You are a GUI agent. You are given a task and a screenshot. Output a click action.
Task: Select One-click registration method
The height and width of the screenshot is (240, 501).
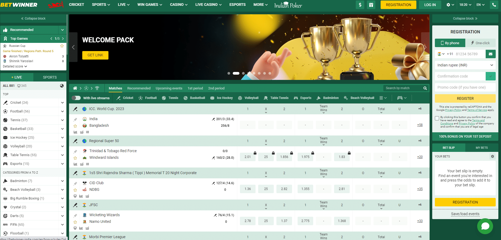point(480,43)
